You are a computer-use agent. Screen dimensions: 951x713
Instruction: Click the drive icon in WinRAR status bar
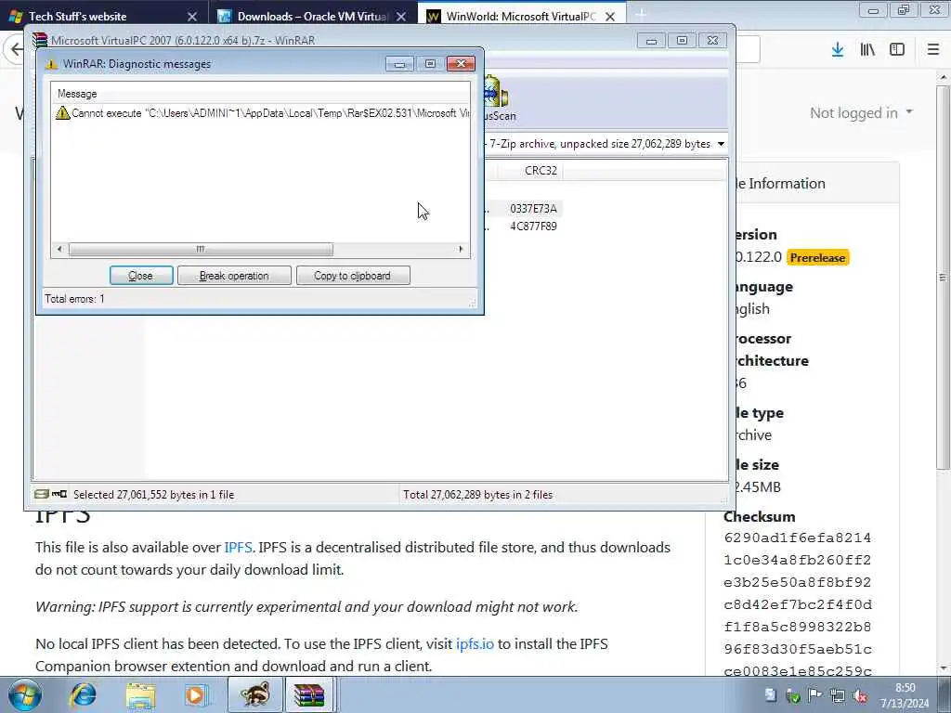click(41, 494)
